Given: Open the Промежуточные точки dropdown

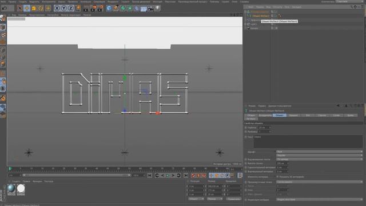Looking at the screenshot, I should point(319,182).
